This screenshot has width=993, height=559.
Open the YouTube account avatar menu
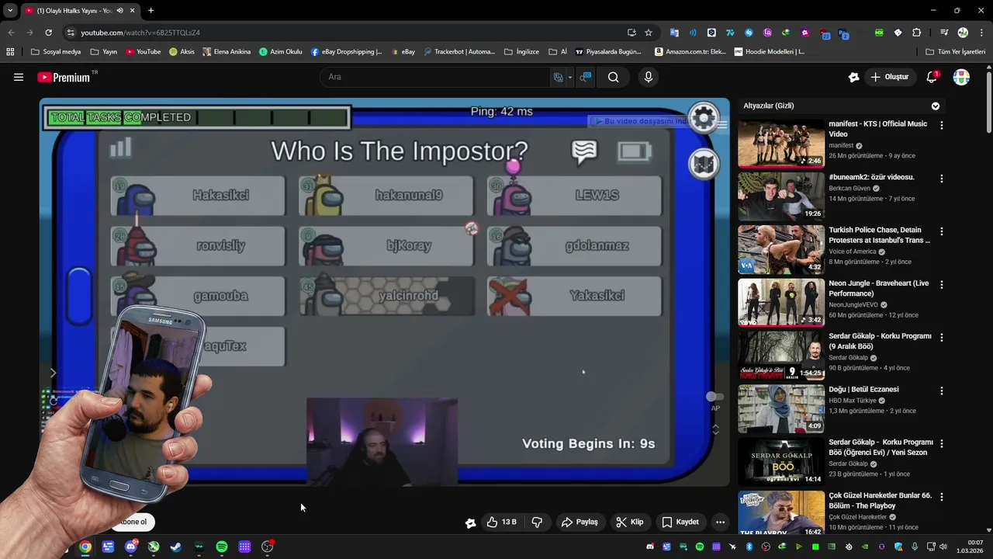[961, 77]
